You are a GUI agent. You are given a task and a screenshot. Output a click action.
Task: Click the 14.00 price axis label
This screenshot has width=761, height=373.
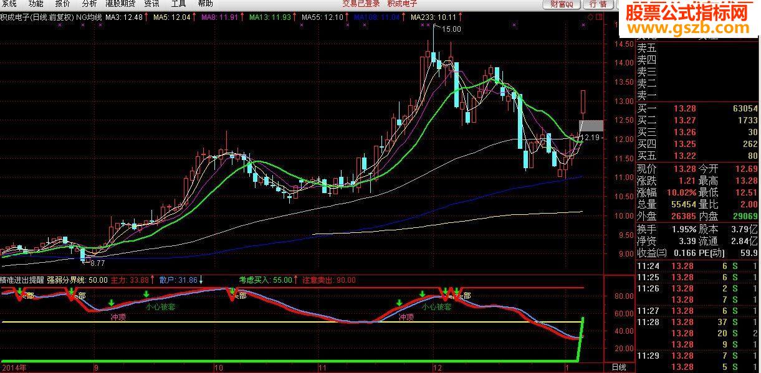(x=625, y=63)
